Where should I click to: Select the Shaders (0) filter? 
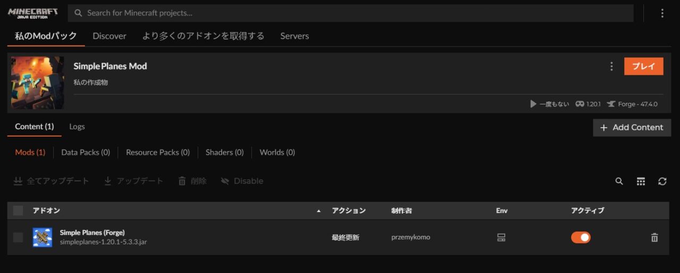(225, 152)
